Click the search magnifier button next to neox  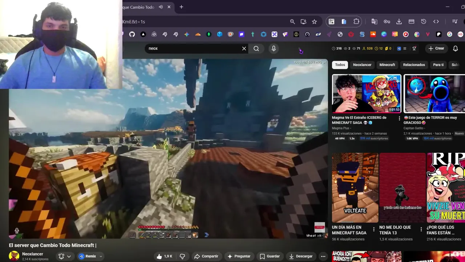tap(256, 48)
